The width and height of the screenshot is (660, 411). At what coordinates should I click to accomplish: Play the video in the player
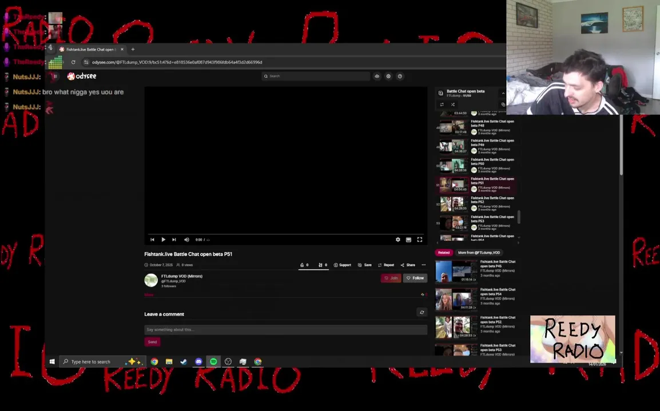click(x=164, y=240)
